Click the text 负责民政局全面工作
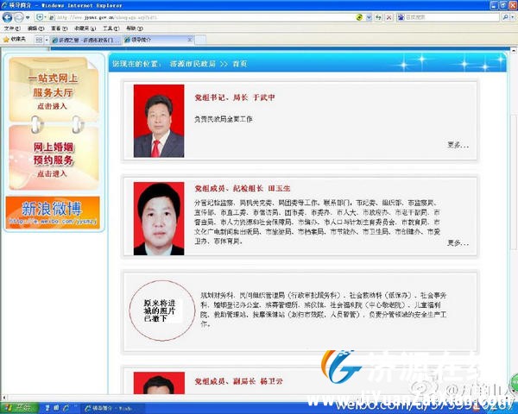518x414 pixels. [224, 119]
